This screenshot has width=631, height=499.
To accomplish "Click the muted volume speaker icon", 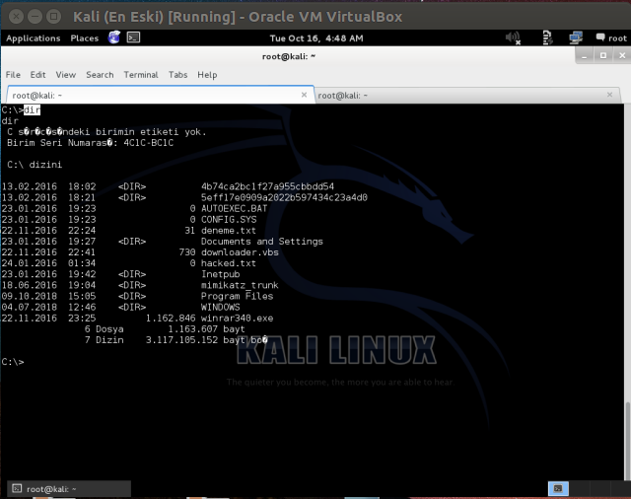I will point(513,37).
